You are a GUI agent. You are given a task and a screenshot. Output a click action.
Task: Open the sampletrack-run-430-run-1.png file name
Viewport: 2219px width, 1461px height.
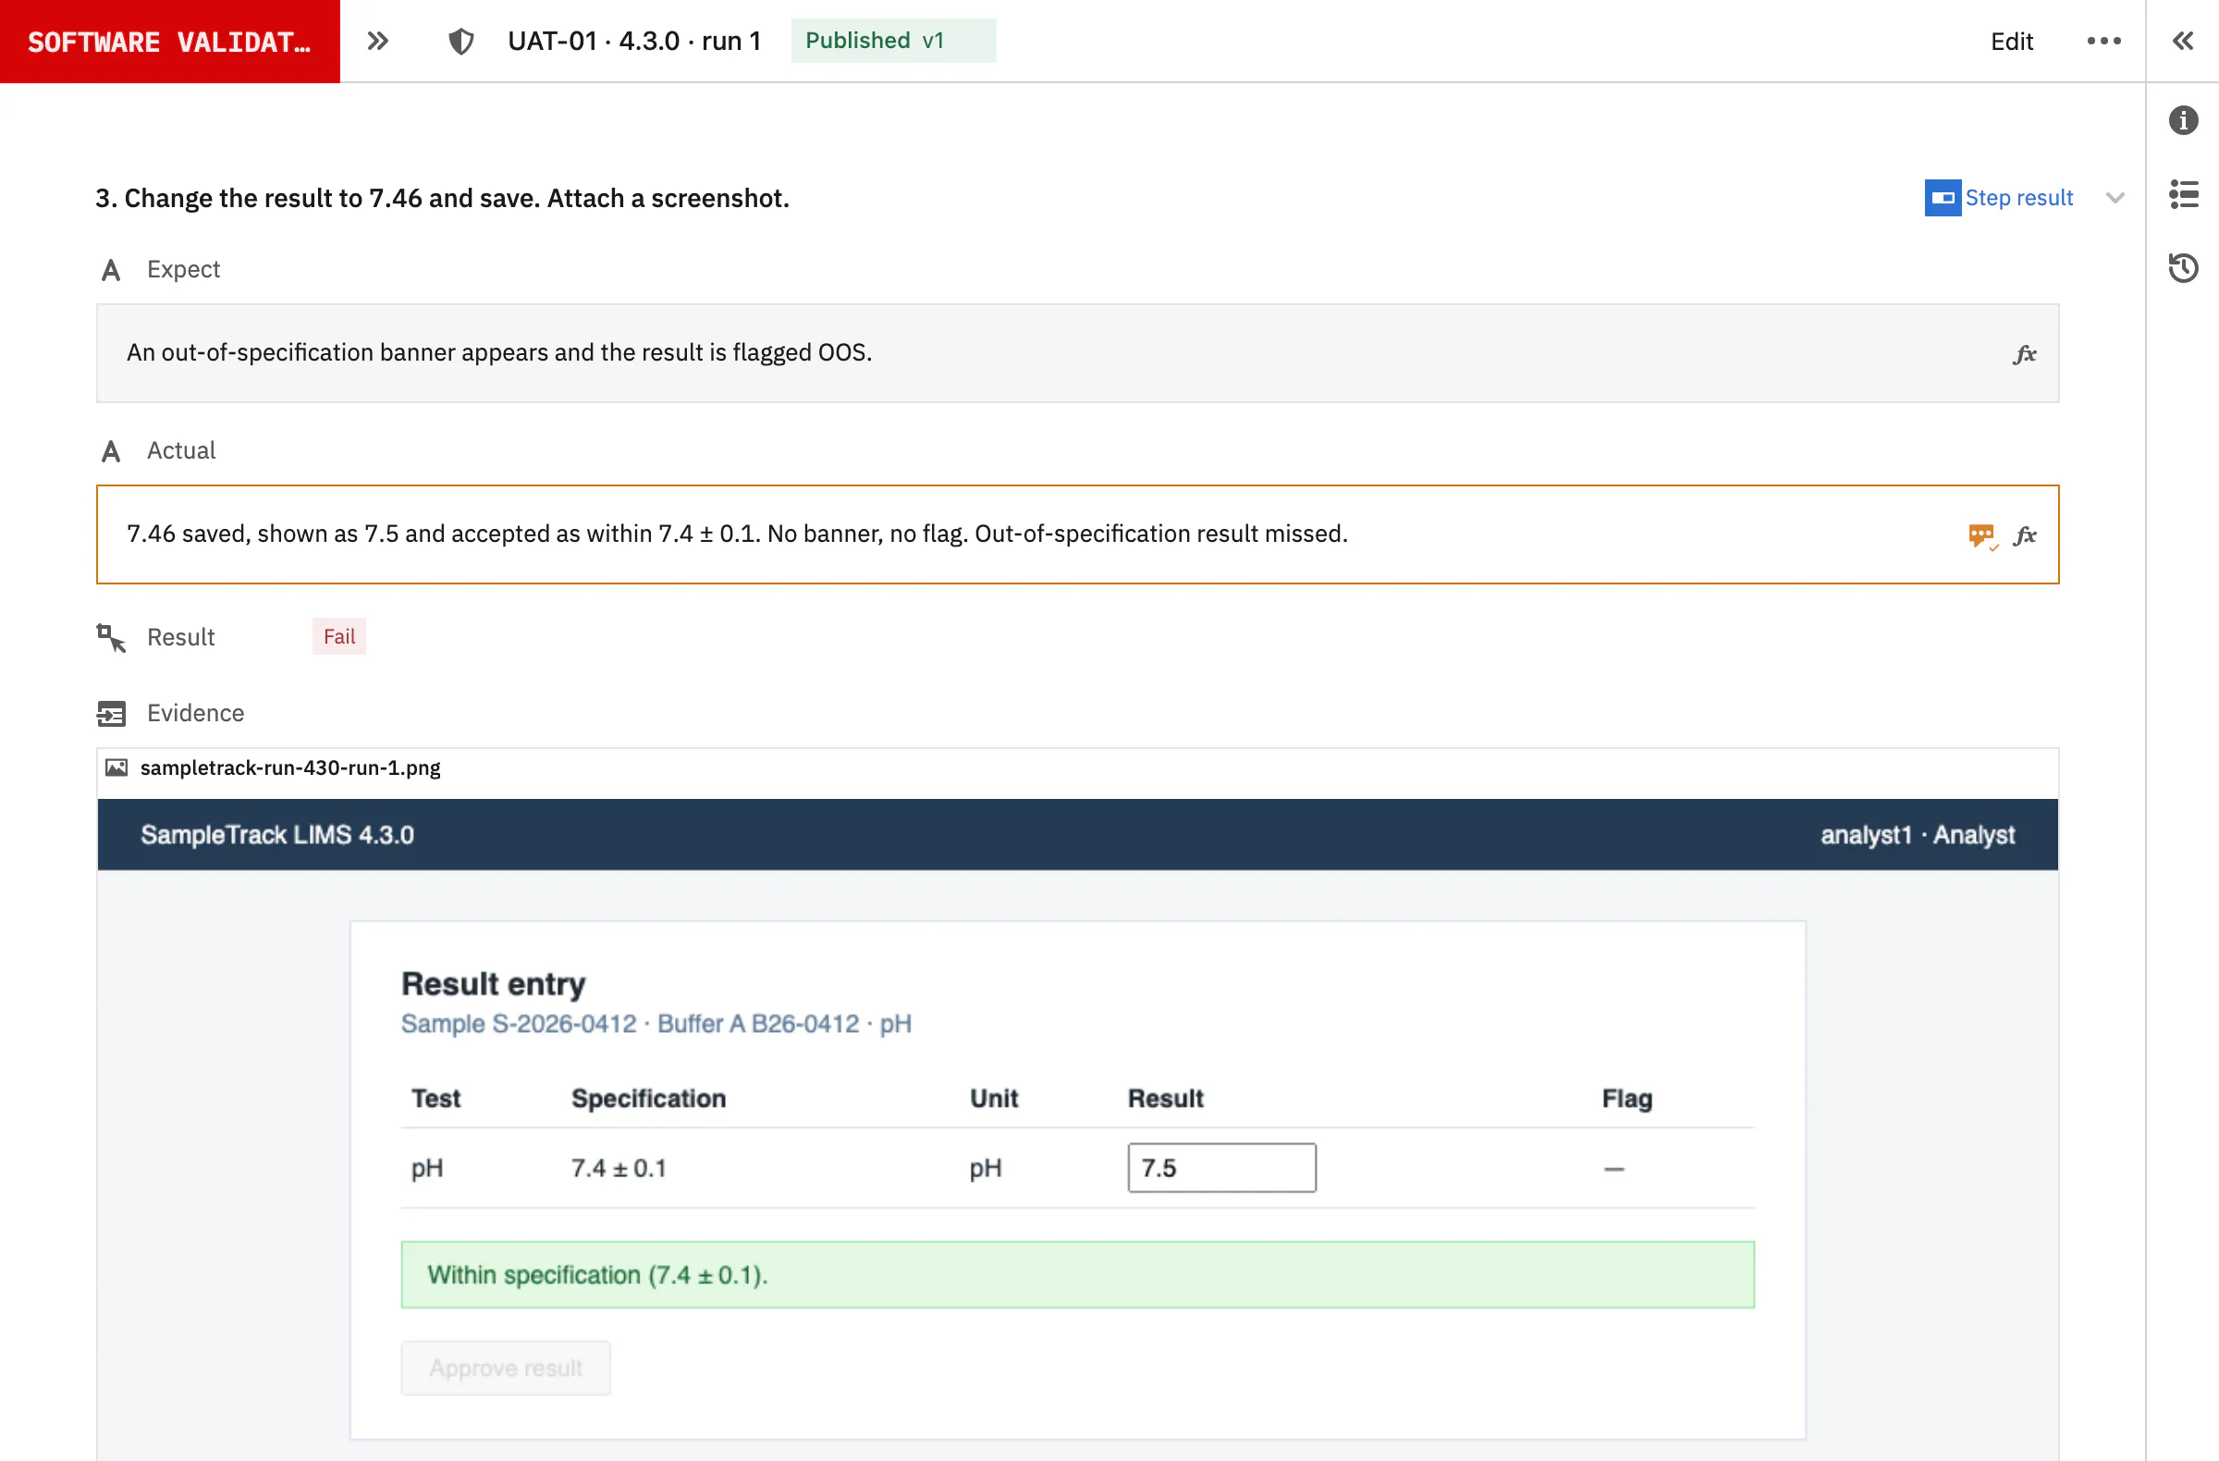(290, 768)
